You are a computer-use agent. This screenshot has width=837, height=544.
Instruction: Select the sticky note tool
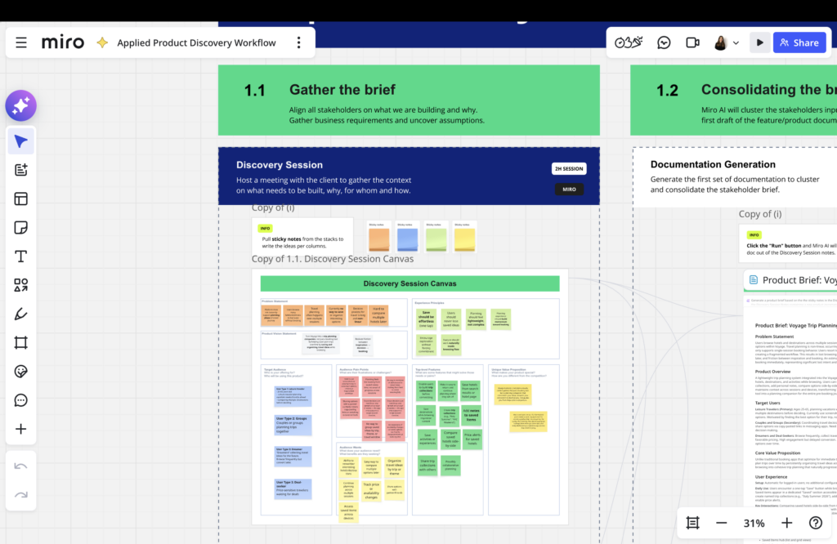20,228
